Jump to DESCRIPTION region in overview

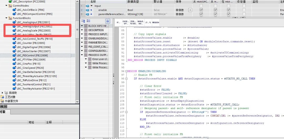(x=96, y=30)
